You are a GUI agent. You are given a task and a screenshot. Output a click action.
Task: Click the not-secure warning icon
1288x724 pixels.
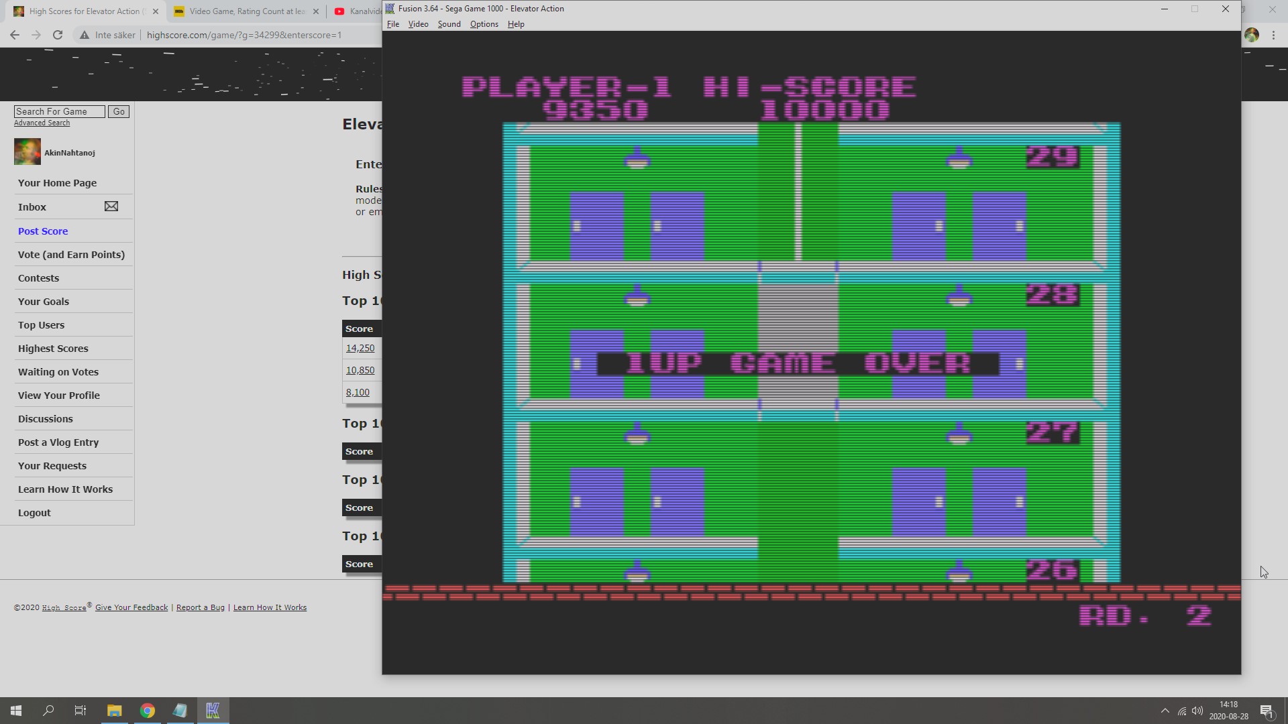tap(85, 35)
